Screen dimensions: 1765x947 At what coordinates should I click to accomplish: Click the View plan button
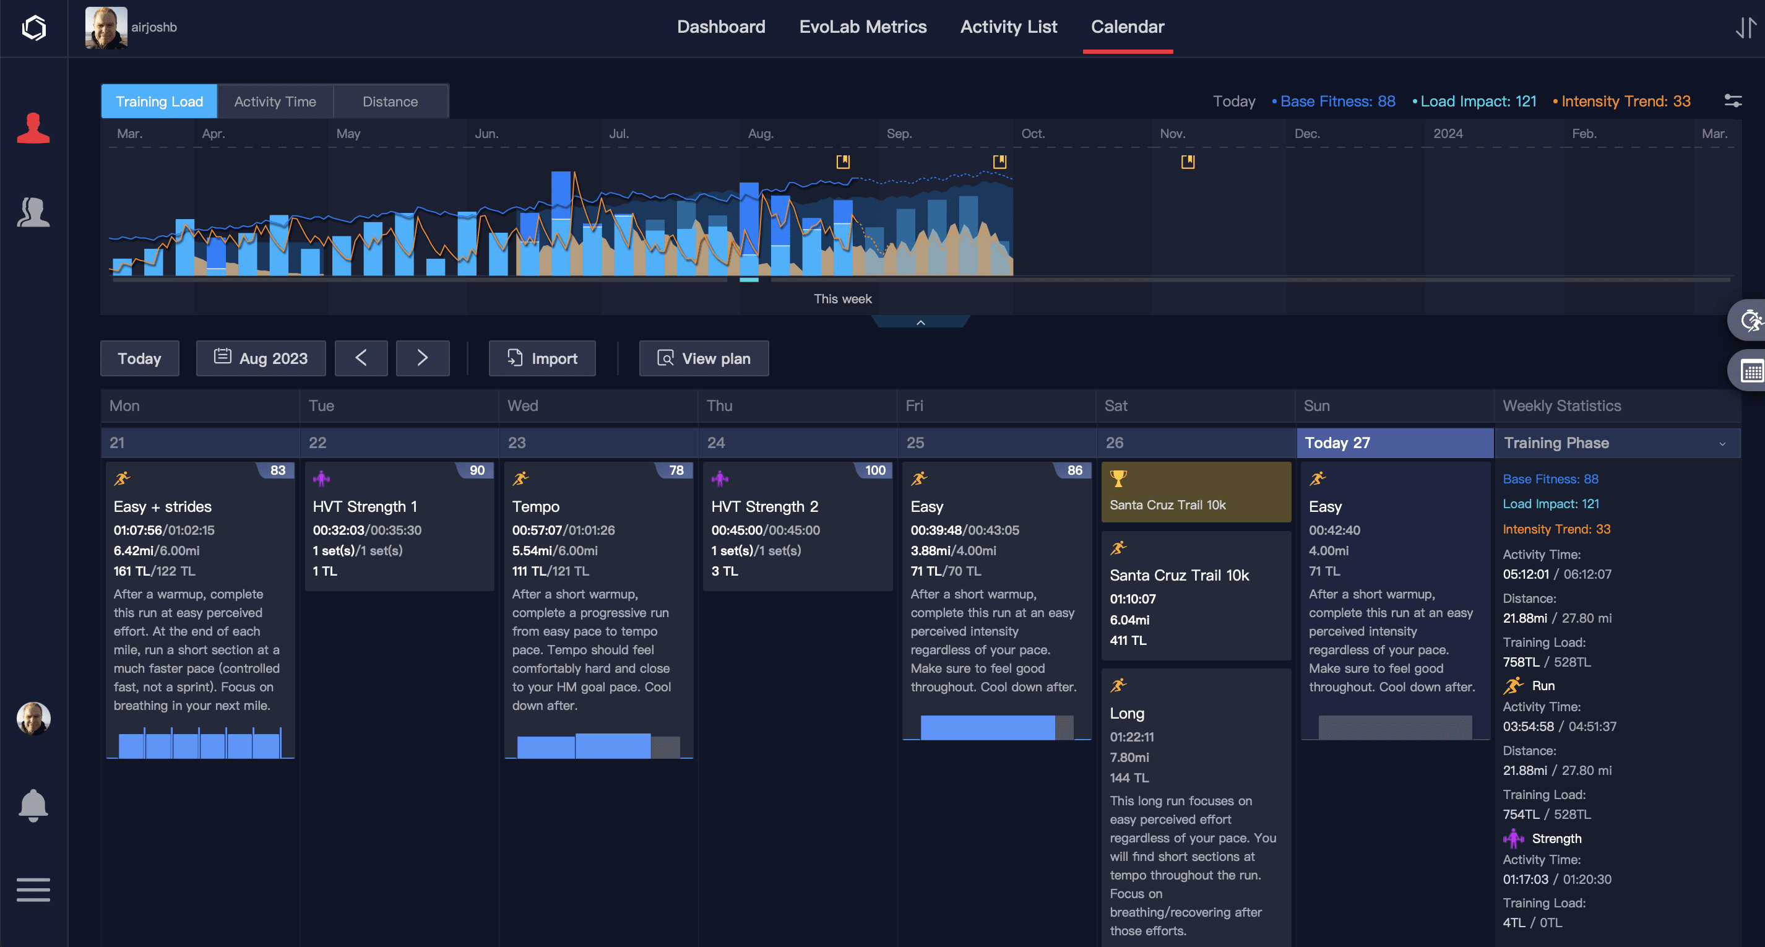704,358
